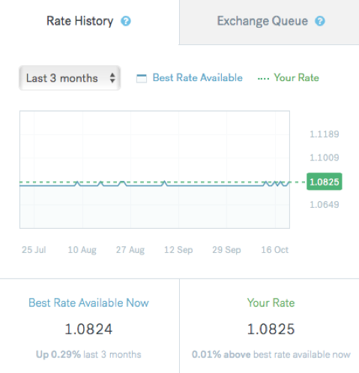Click the green 1.0825 rate marker
The image size is (359, 373).
coord(325,182)
